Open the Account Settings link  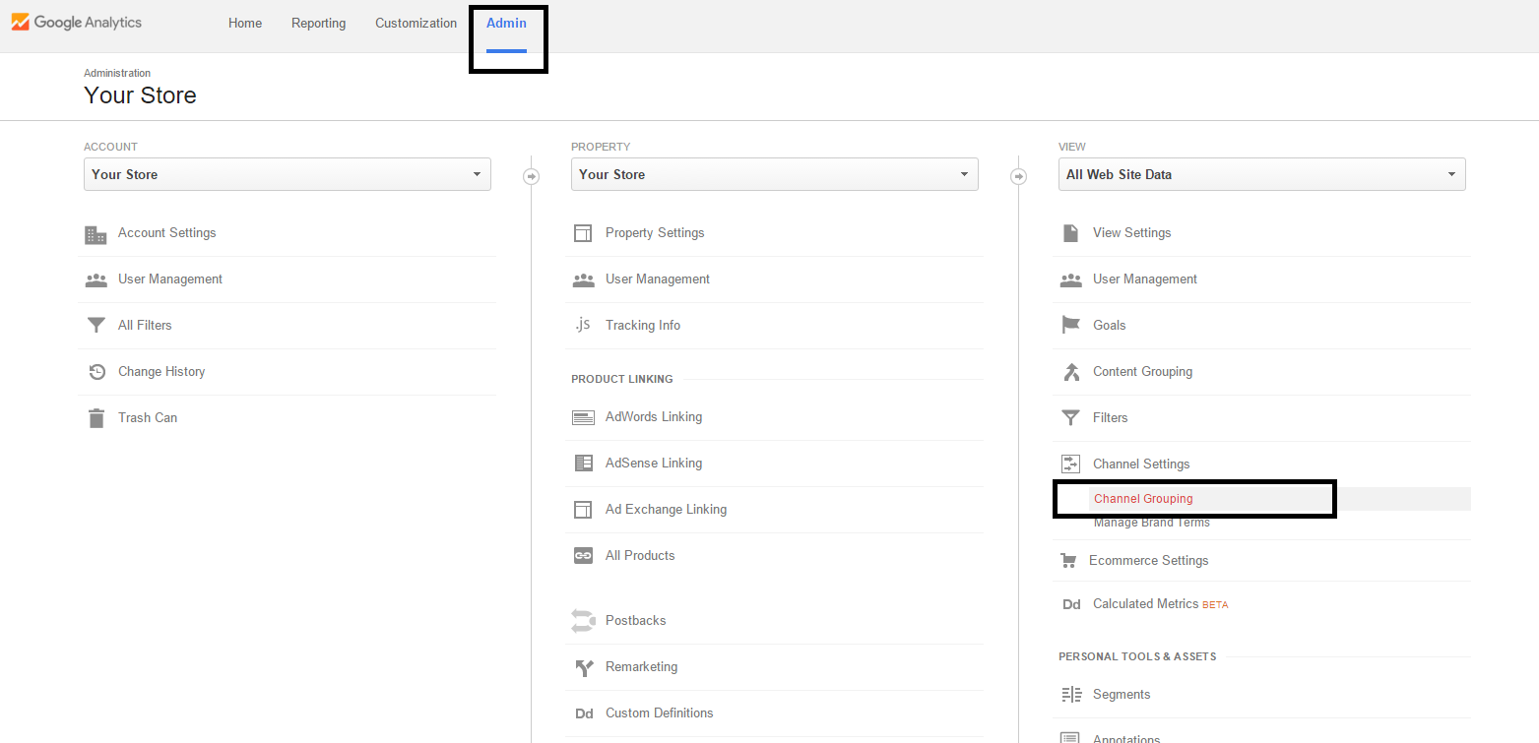(x=166, y=233)
